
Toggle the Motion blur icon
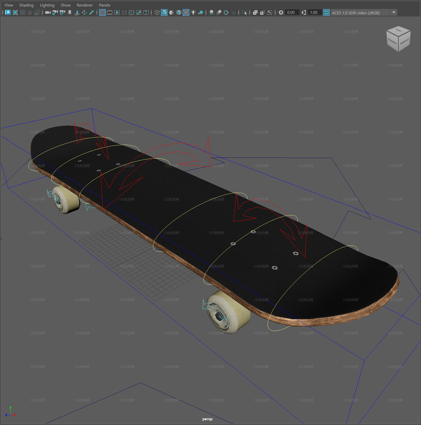point(219,12)
